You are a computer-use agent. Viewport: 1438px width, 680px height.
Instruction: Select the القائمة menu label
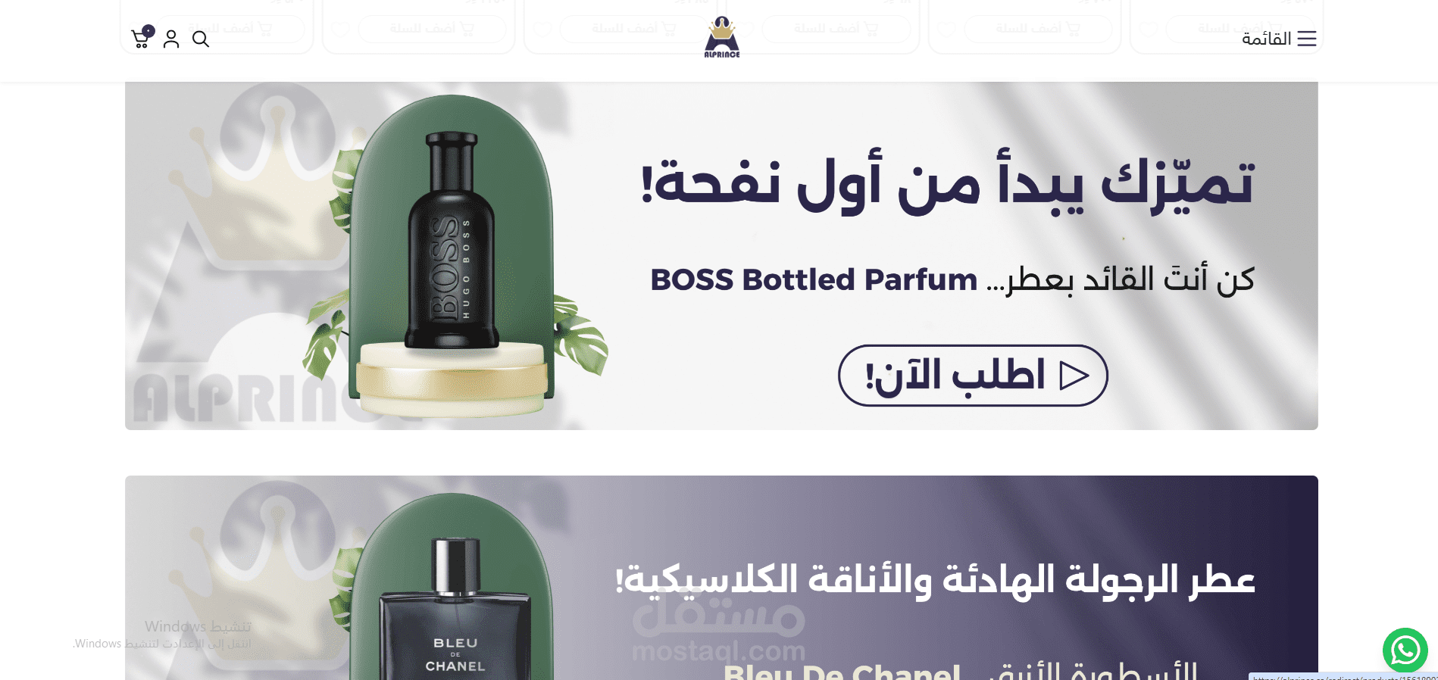1266,39
